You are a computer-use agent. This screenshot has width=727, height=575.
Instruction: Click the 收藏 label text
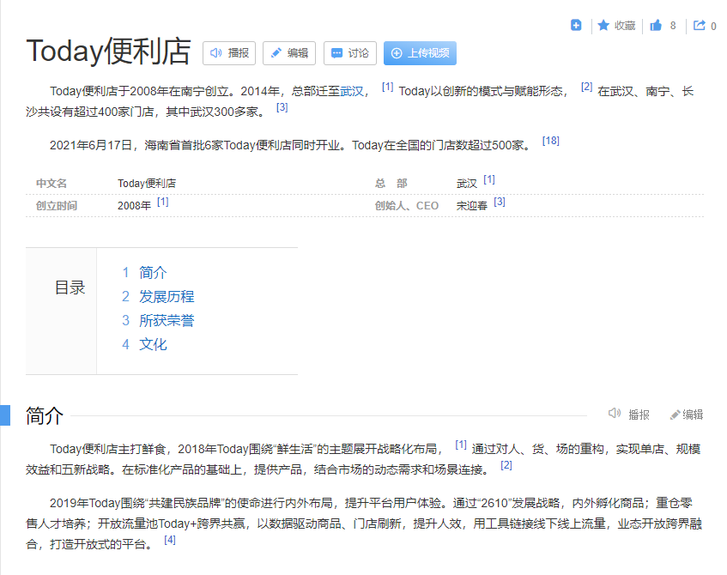(625, 26)
